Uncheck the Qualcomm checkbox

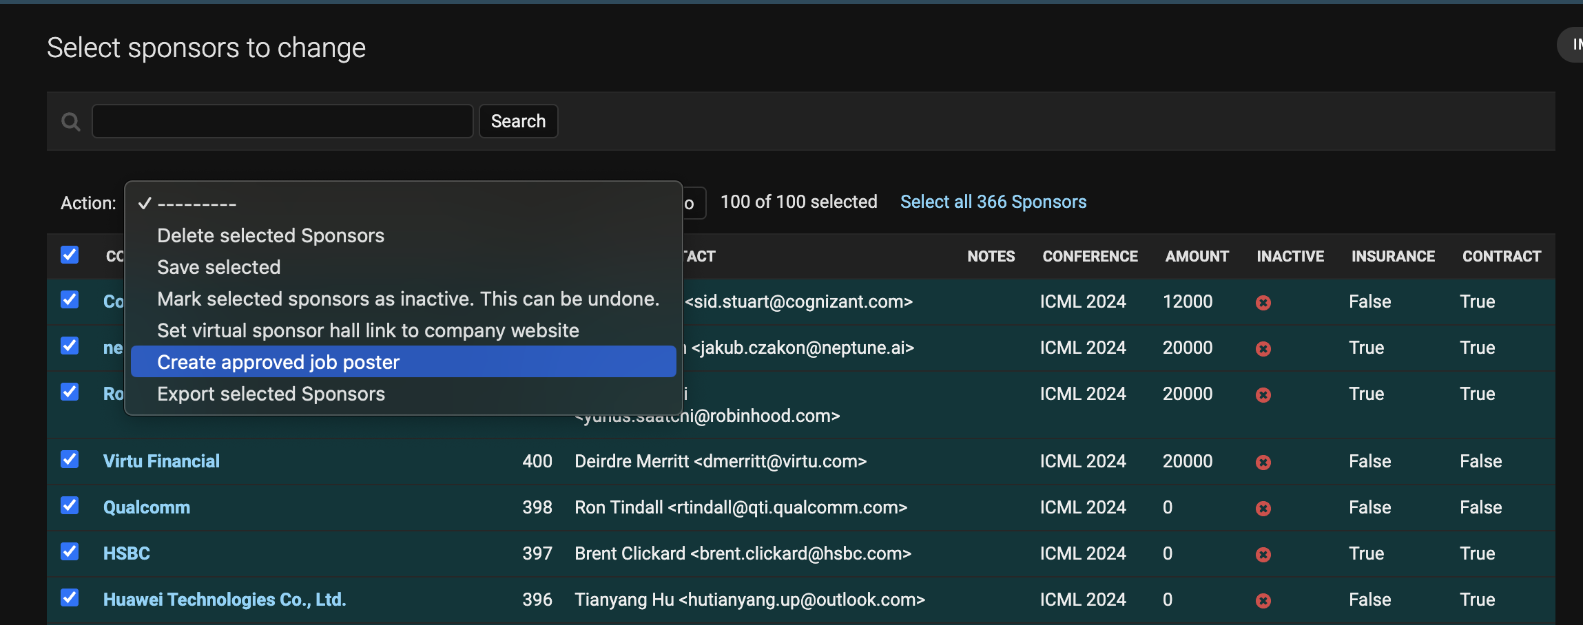(70, 505)
